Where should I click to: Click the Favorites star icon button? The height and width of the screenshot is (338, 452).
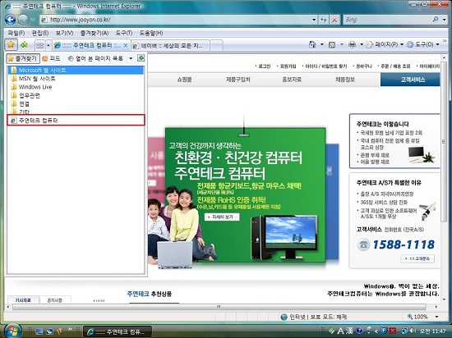[x=11, y=45]
